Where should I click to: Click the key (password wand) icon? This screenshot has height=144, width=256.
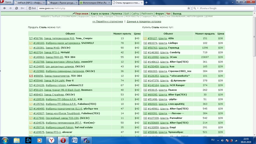(x=22, y=8)
